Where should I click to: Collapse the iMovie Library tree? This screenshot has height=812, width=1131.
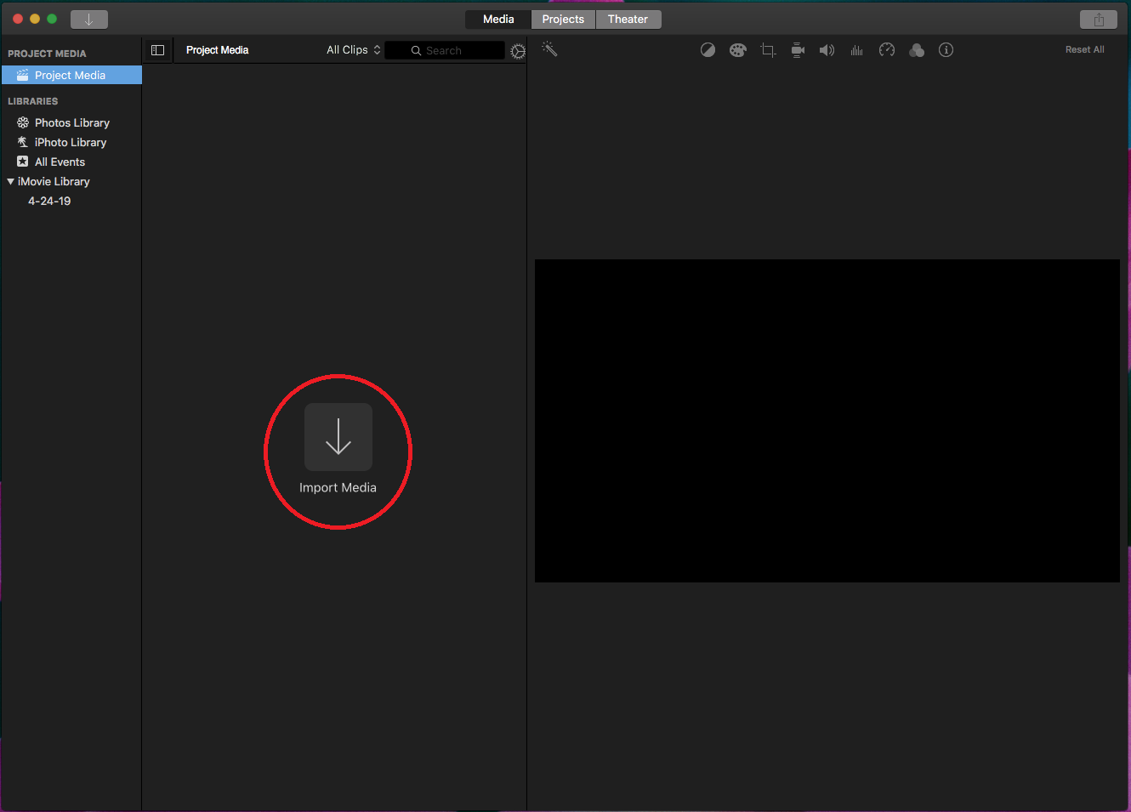[x=10, y=182]
